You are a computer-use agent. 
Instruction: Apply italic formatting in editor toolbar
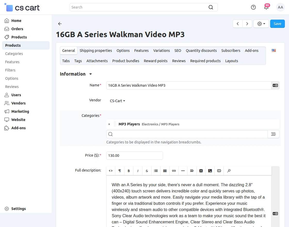tap(138, 171)
